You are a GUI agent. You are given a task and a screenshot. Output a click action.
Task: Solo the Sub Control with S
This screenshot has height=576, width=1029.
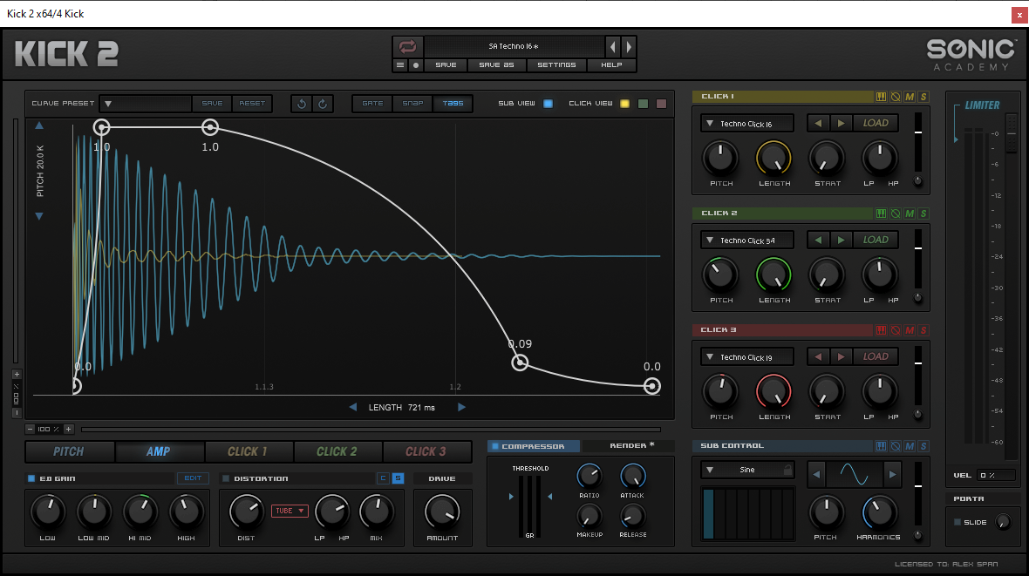point(923,446)
